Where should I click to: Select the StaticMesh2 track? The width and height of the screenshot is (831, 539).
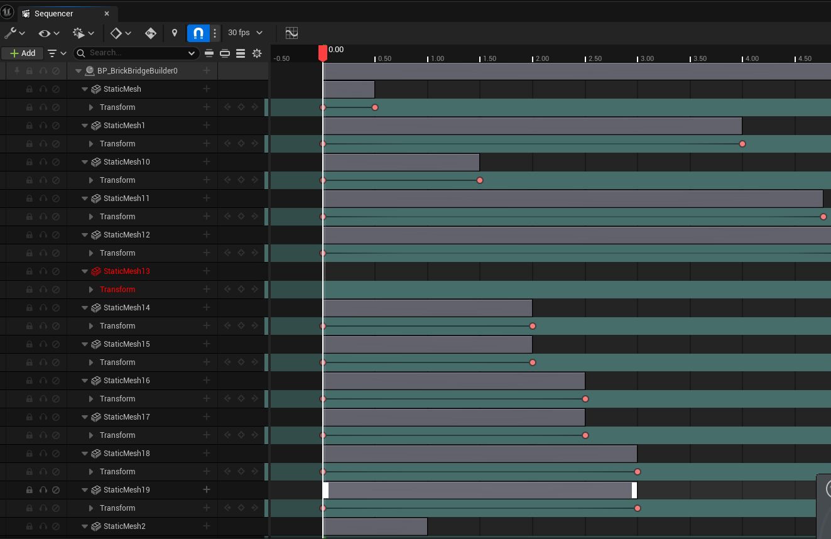[124, 526]
